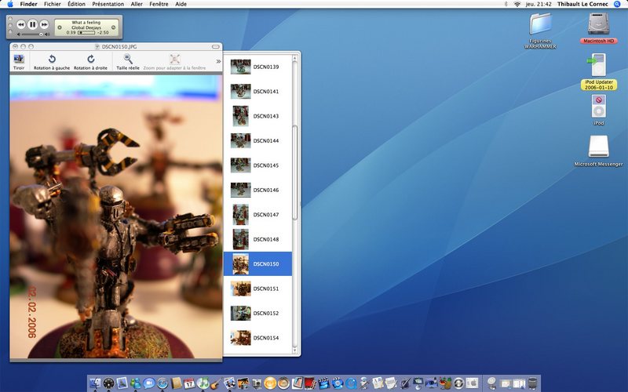Click the highlighted DSCN0150 row
This screenshot has width=628, height=392.
coord(257,264)
